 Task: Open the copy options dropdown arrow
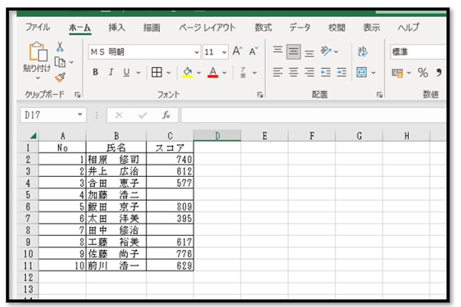71,62
